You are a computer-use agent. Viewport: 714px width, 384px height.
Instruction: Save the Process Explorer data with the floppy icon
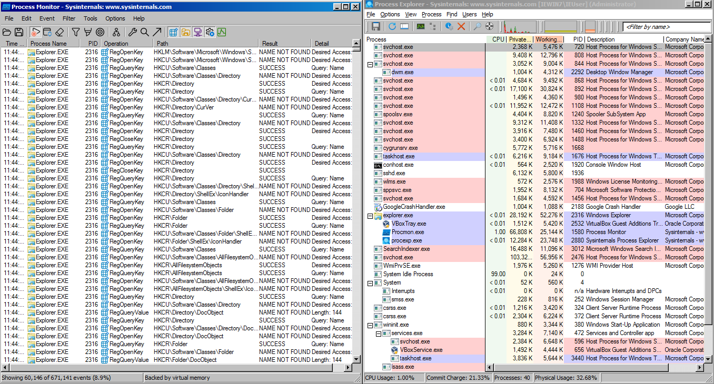(376, 26)
